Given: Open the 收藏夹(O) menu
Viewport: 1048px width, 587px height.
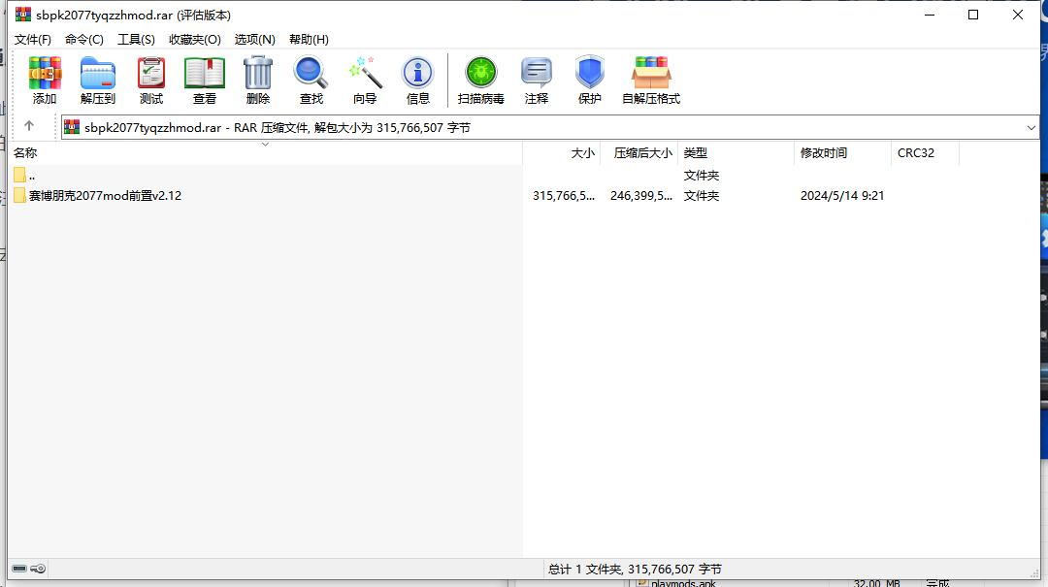Looking at the screenshot, I should point(195,40).
